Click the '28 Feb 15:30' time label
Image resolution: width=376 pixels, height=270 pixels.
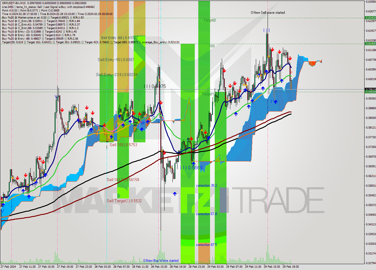(159, 267)
